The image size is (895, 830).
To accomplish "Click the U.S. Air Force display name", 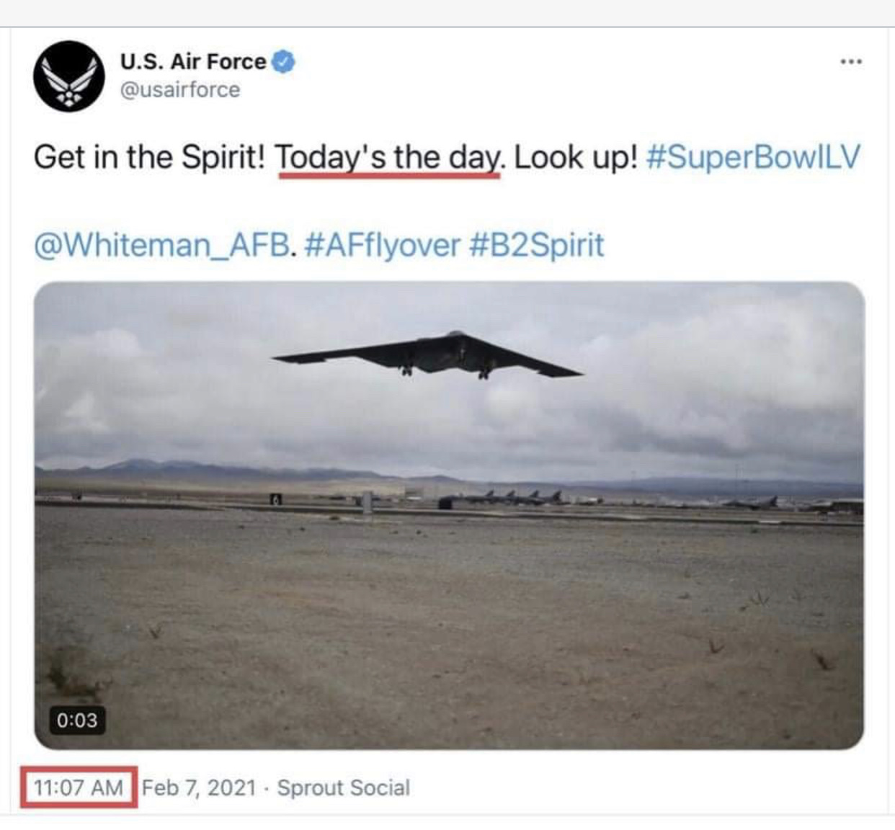I will tap(193, 62).
